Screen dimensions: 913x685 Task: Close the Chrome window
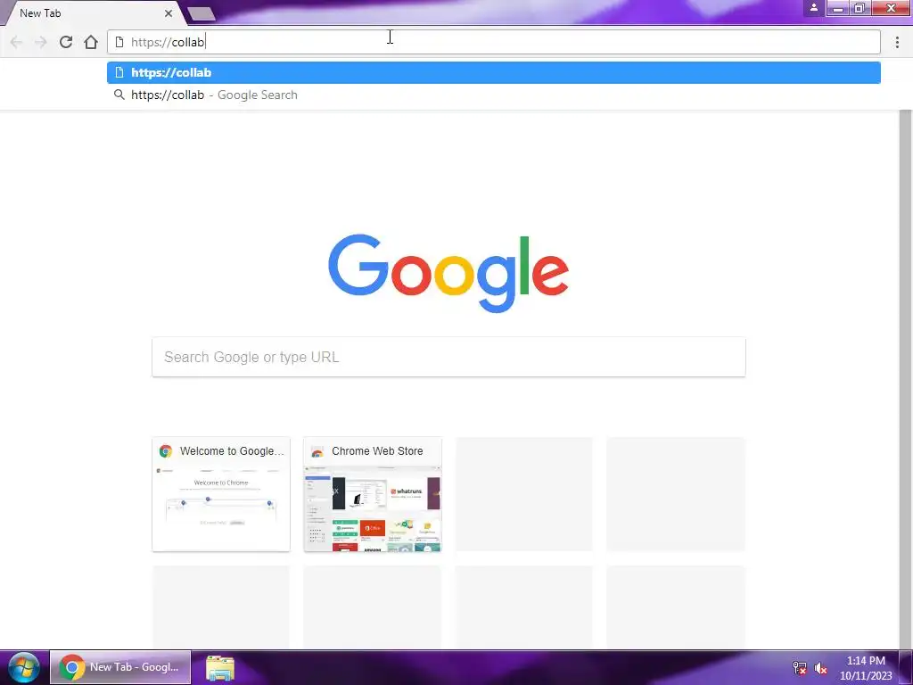891,8
